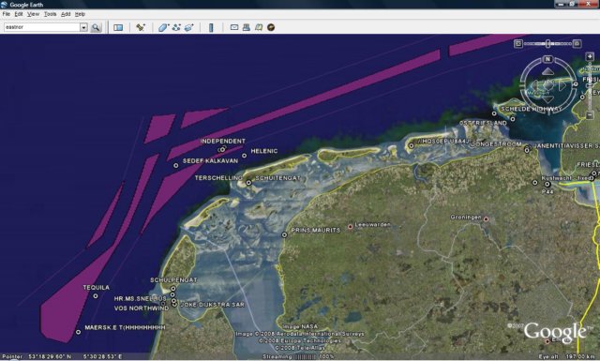Select the add polygon tool
600x361 pixels.
(163, 27)
